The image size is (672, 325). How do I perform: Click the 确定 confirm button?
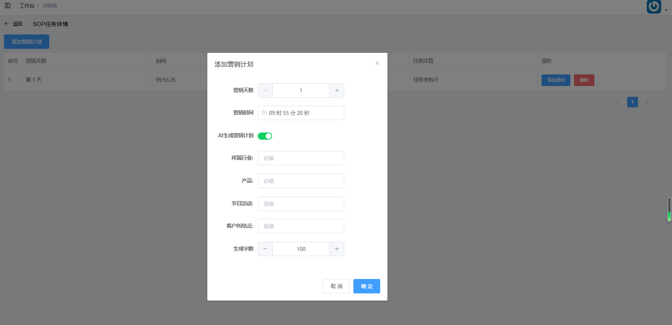[367, 286]
